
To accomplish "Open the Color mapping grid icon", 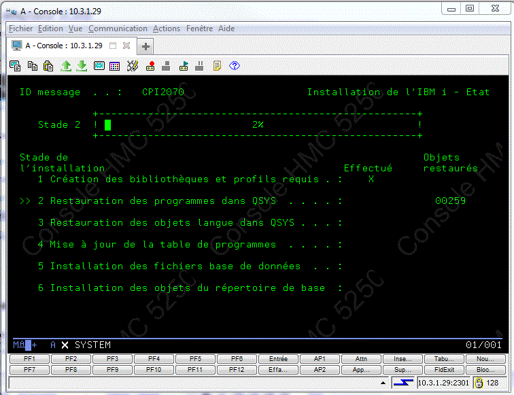I will [x=114, y=66].
